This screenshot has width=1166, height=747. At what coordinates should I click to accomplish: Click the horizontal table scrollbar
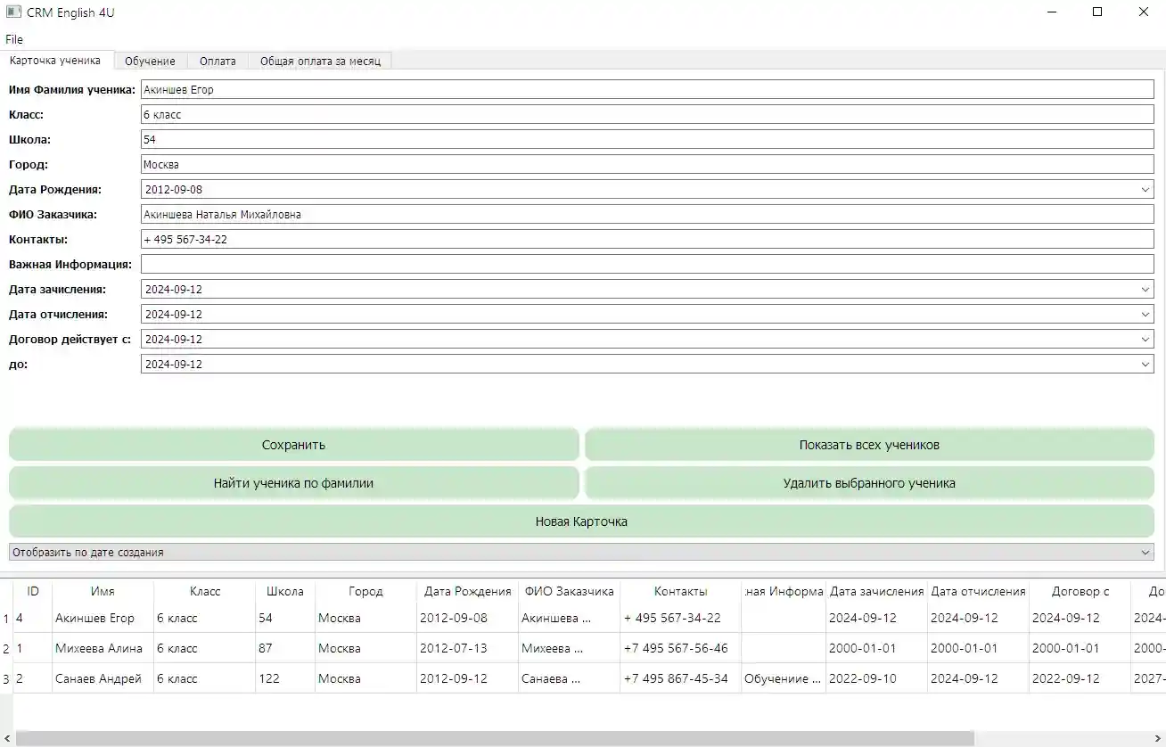(495, 738)
